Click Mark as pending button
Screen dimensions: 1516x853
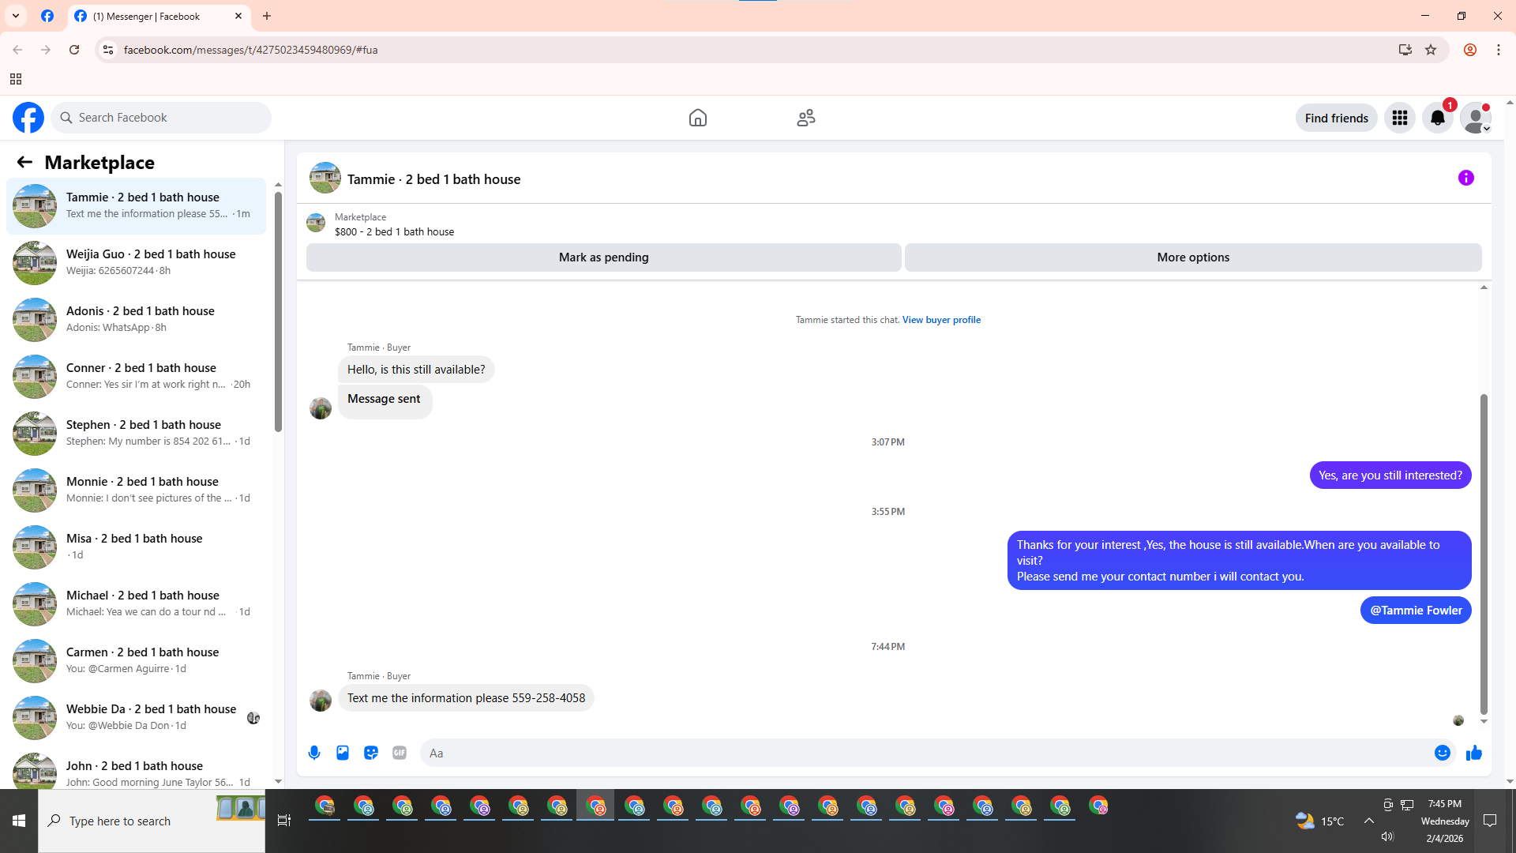point(603,257)
